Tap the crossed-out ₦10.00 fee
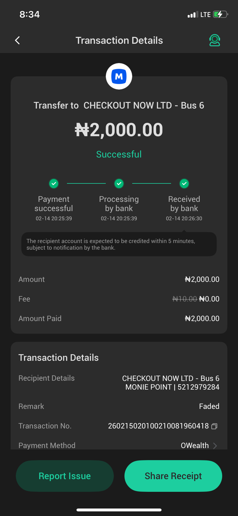The height and width of the screenshot is (516, 238). [185, 299]
